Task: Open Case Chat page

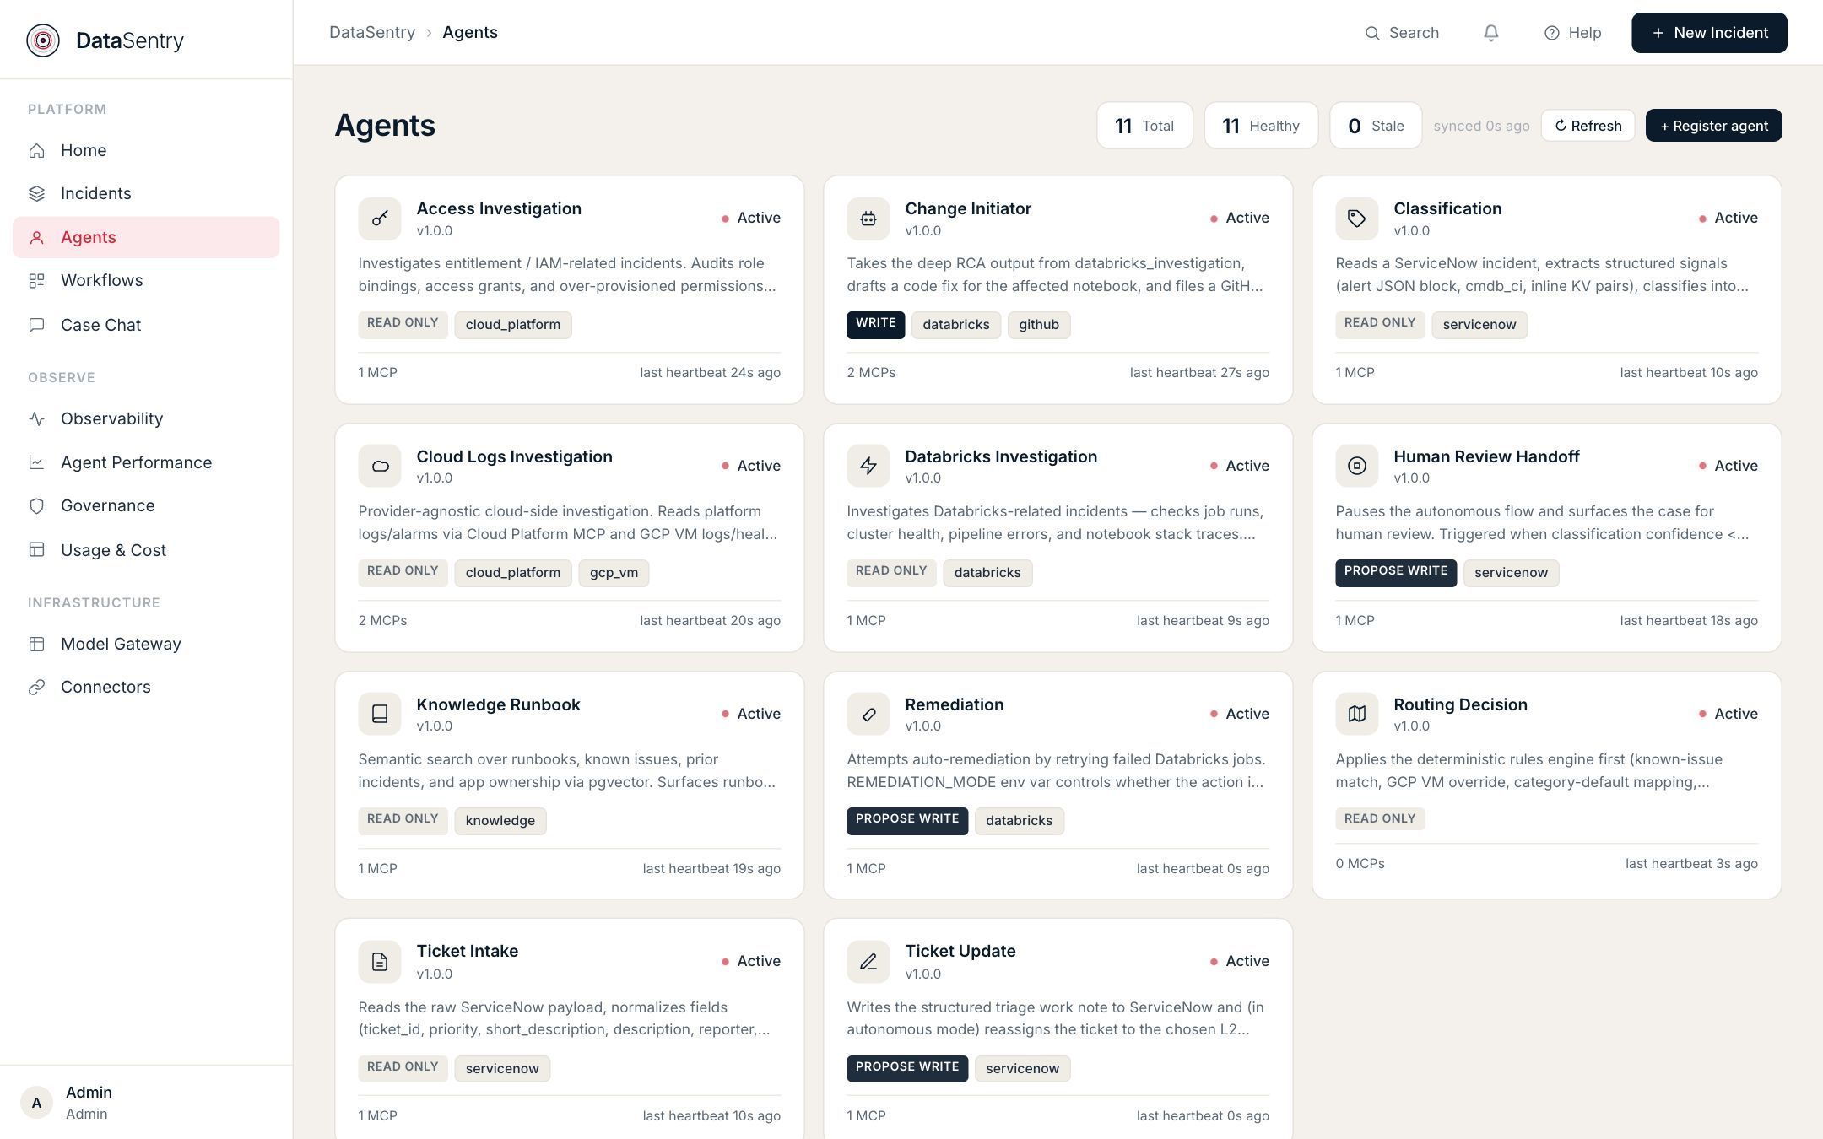Action: click(146, 325)
